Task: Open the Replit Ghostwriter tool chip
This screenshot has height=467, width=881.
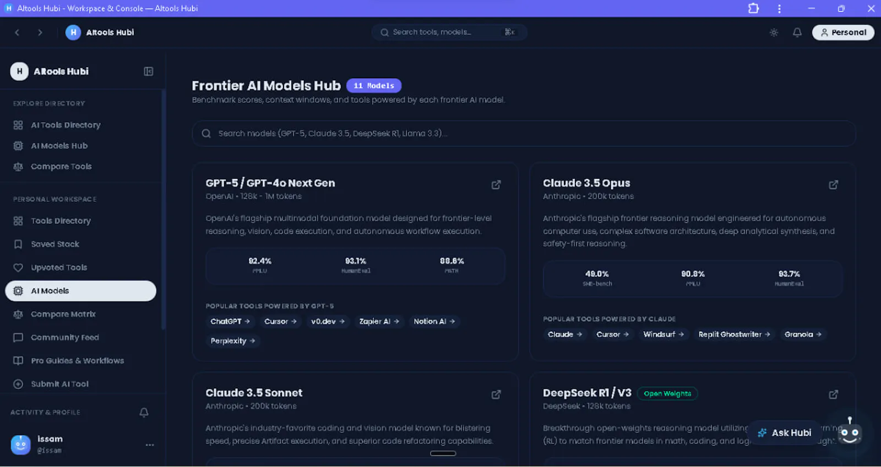Action: pyautogui.click(x=734, y=334)
